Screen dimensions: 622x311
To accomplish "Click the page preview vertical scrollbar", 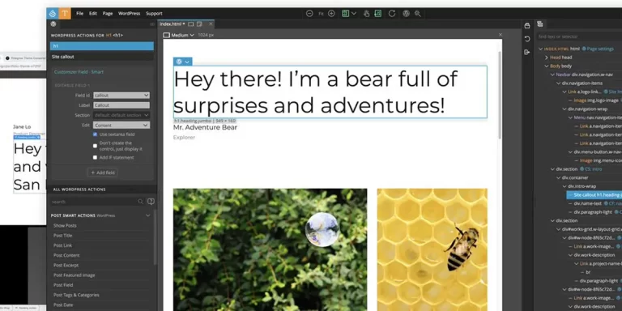I will tap(500, 96).
